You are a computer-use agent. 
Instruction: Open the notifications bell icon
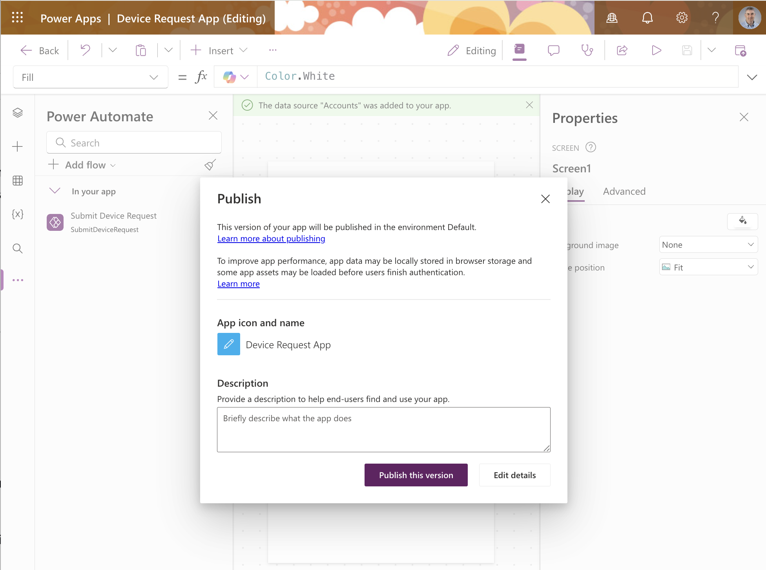pos(647,18)
